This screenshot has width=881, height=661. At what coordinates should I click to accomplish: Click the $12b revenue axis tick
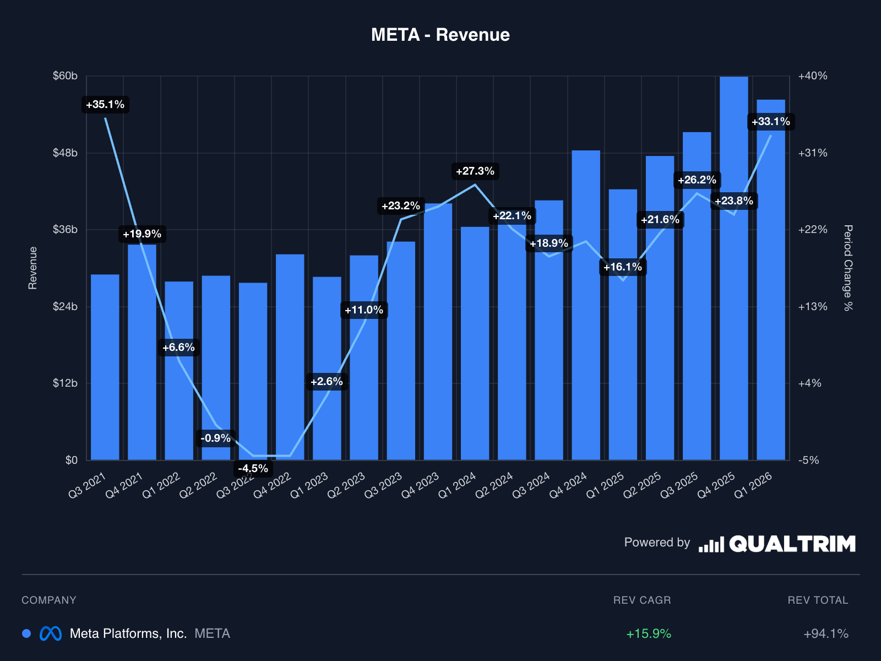65,383
